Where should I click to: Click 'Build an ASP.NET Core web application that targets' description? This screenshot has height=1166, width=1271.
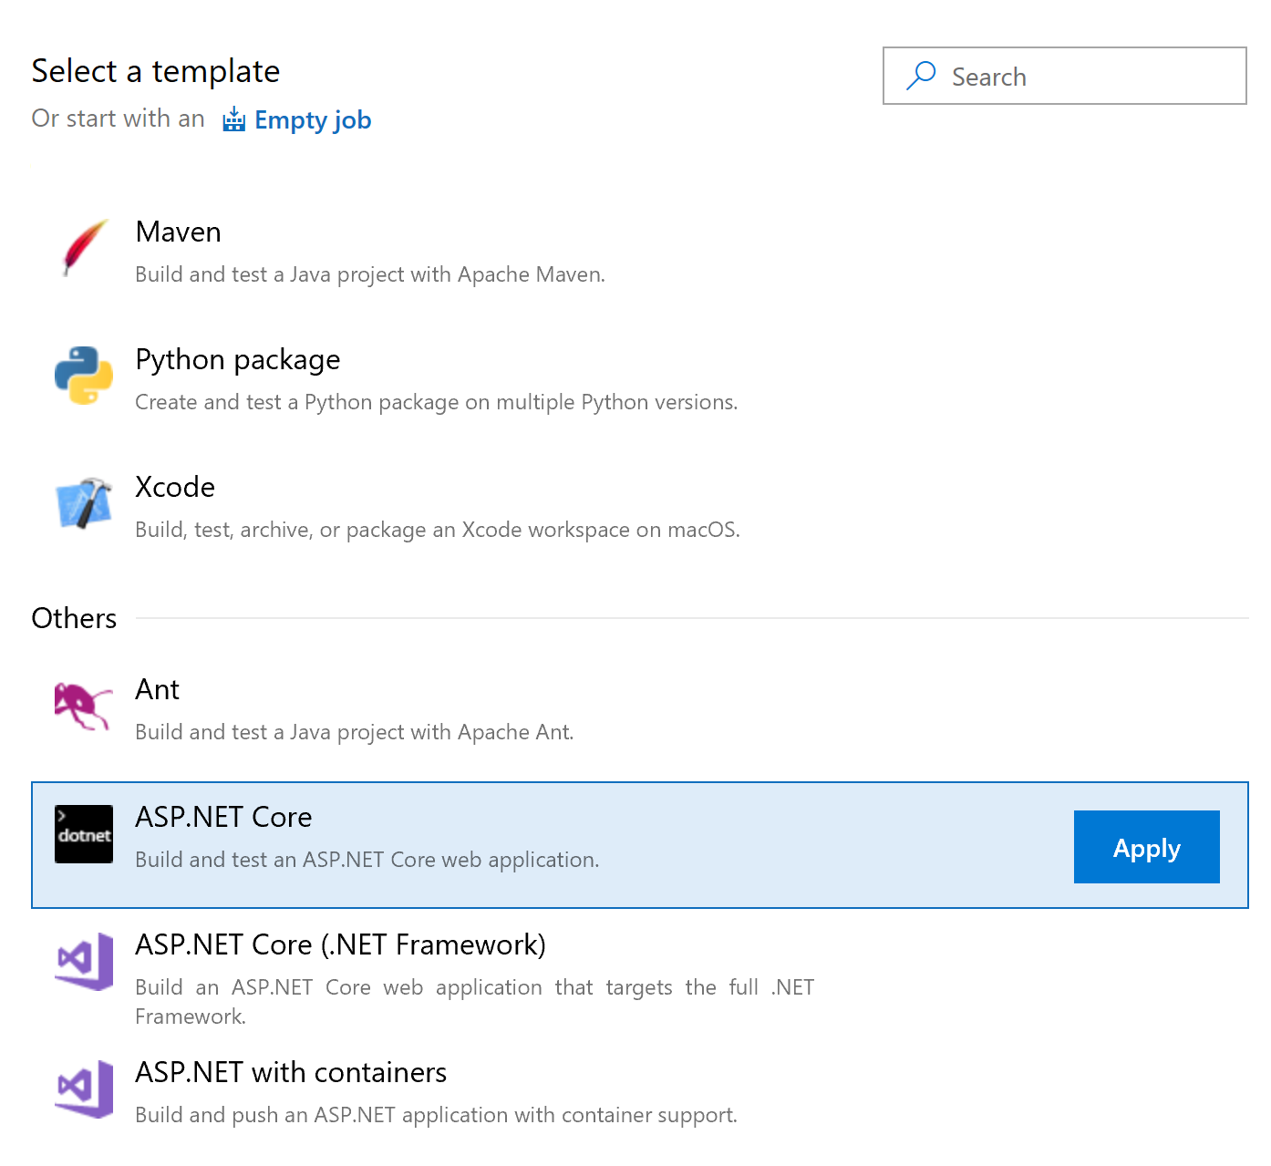(474, 1002)
